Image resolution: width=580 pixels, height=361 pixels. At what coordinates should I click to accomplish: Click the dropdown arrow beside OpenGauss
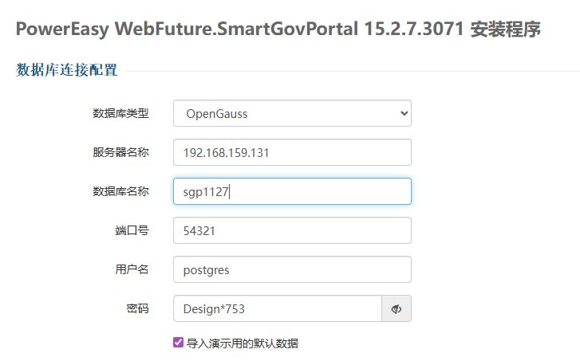(403, 113)
